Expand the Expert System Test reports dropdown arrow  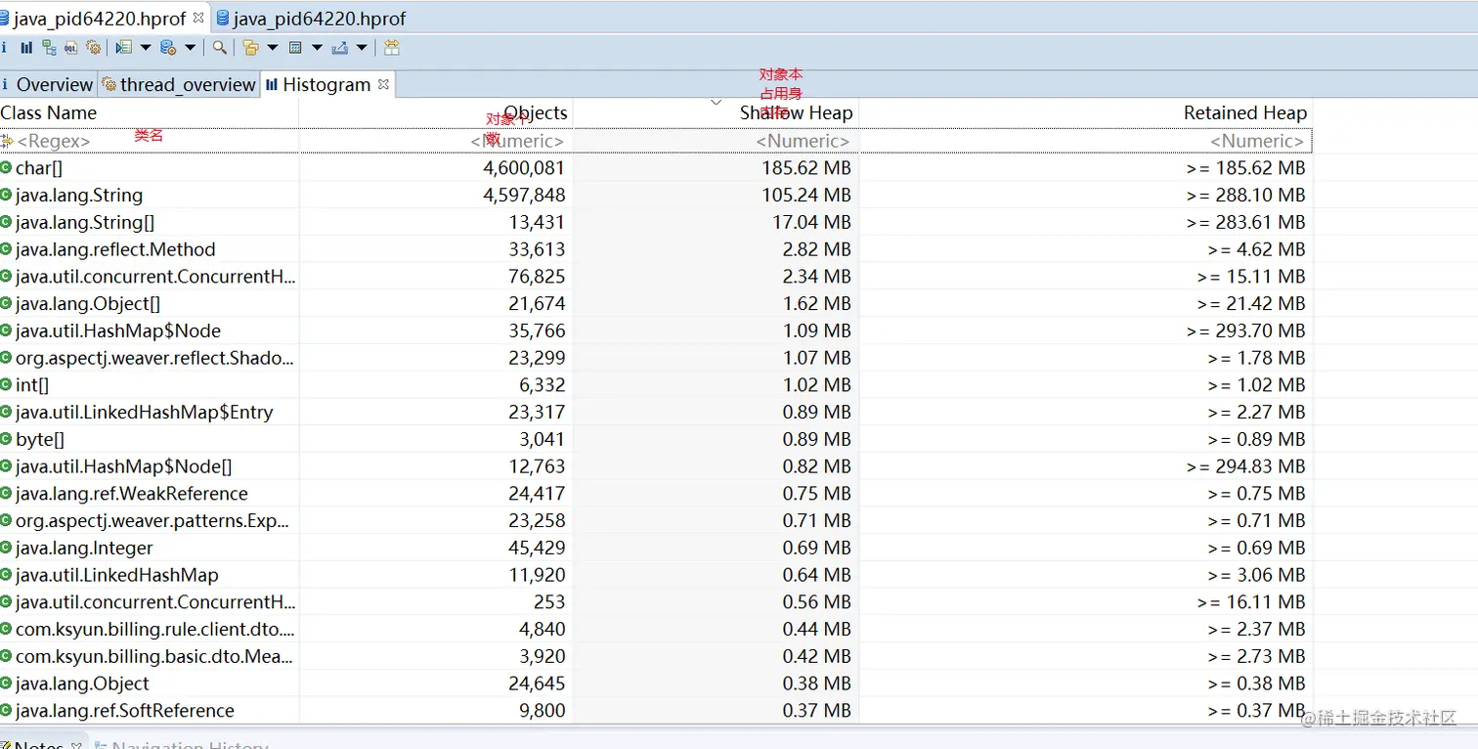pos(146,47)
